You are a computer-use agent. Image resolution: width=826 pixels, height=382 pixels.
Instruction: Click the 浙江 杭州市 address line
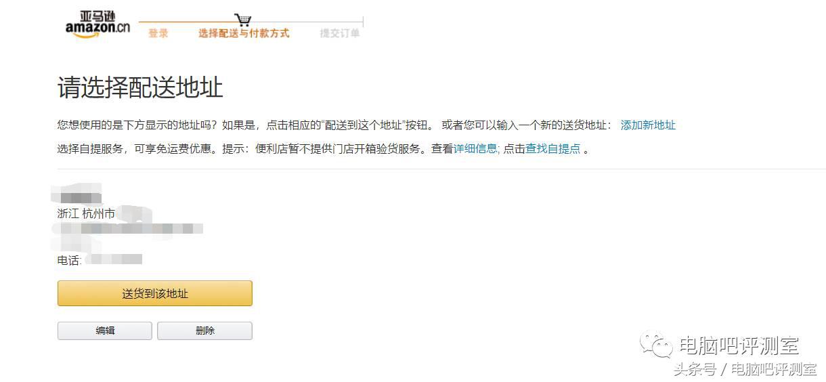pos(86,214)
